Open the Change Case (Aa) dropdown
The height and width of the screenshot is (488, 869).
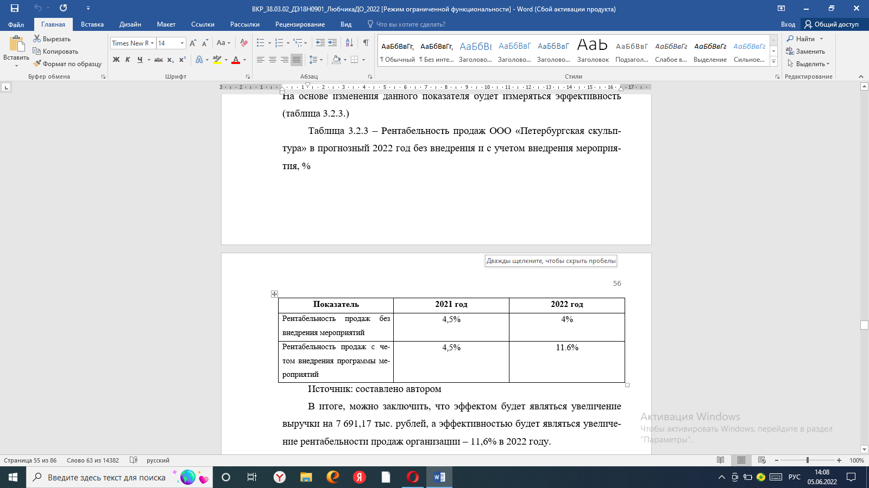coord(223,43)
